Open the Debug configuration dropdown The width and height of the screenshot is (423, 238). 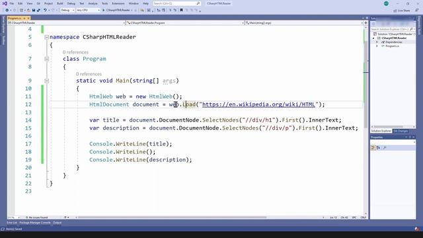point(67,11)
